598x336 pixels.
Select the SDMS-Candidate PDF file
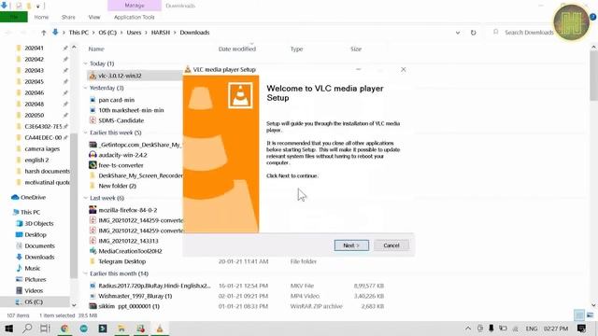[x=121, y=120]
